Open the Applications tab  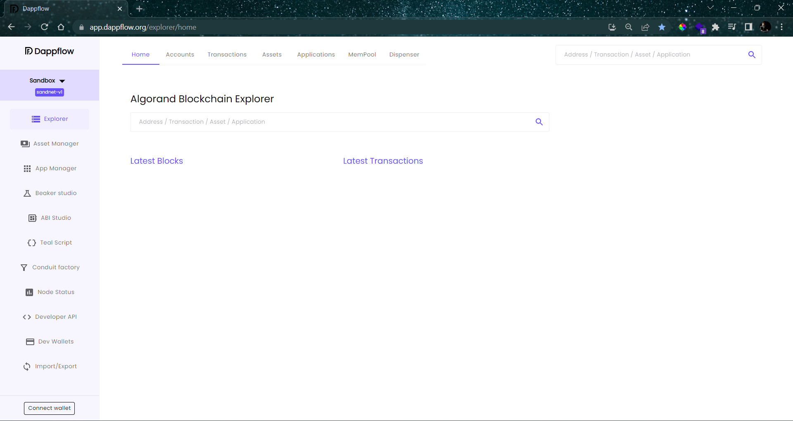click(316, 55)
